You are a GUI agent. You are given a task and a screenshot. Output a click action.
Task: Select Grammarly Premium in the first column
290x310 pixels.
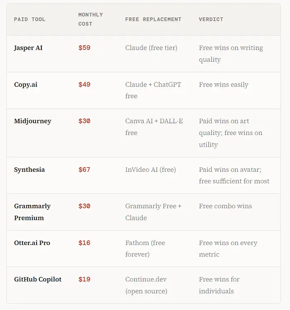click(32, 212)
